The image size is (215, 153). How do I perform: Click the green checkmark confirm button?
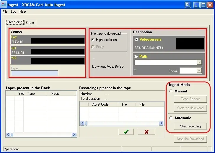pos(126,132)
